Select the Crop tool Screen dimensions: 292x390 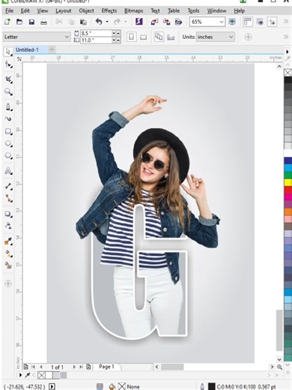pyautogui.click(x=8, y=79)
